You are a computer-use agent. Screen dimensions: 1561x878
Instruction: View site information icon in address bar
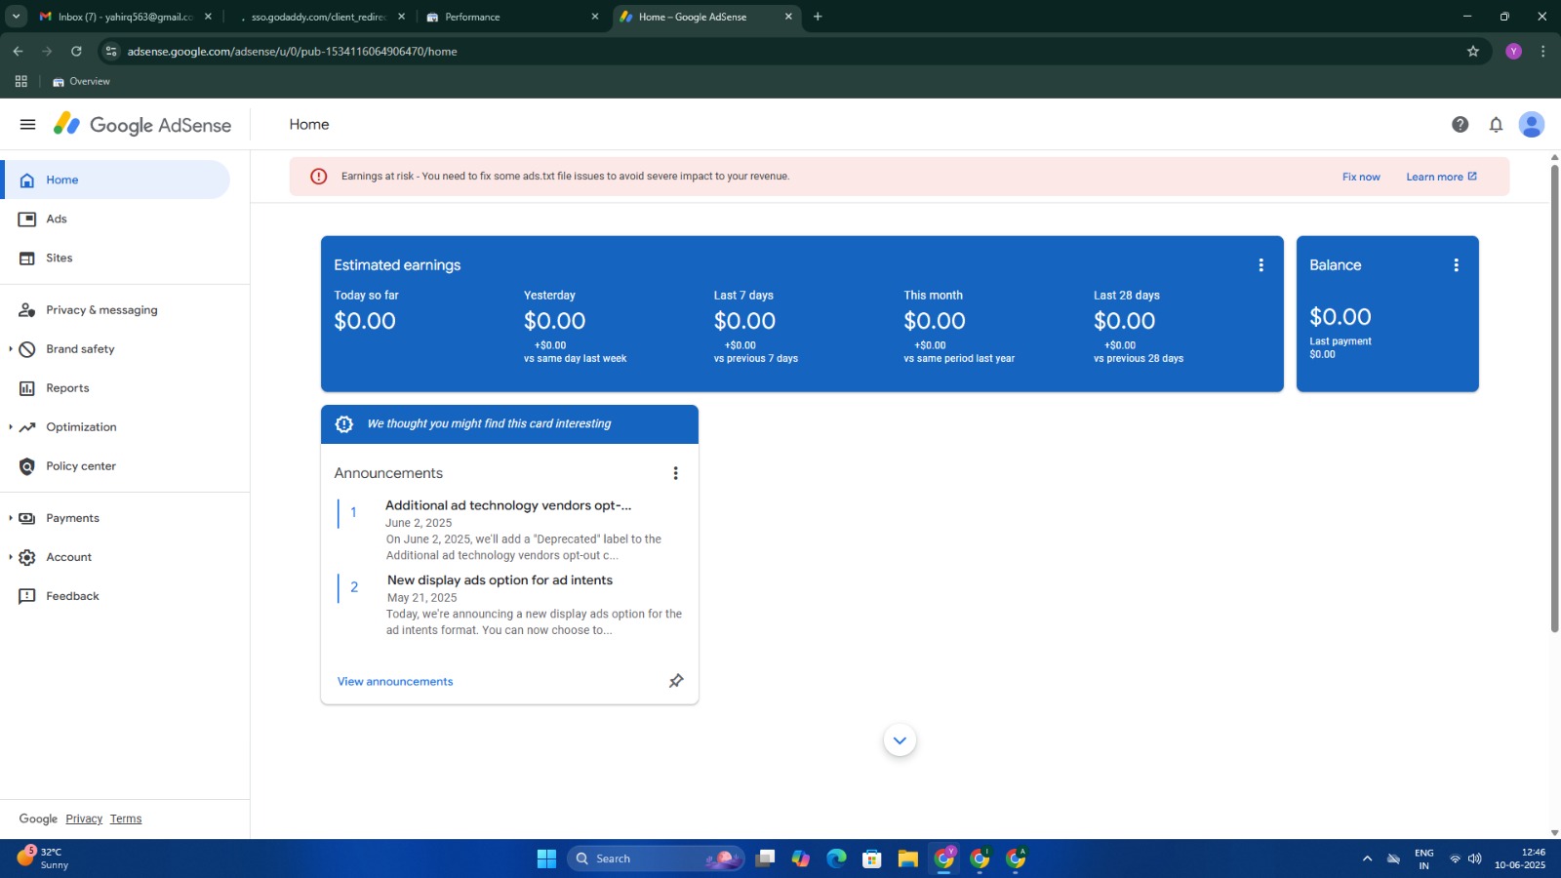click(x=110, y=51)
